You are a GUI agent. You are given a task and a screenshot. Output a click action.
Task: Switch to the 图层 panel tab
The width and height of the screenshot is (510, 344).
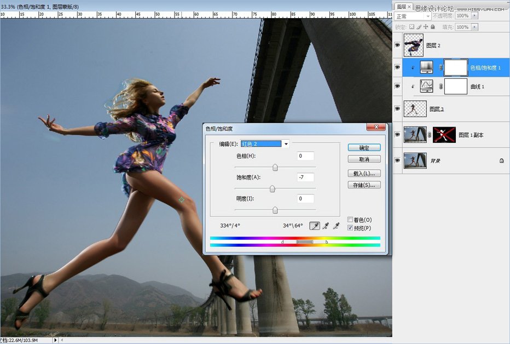[x=402, y=7]
